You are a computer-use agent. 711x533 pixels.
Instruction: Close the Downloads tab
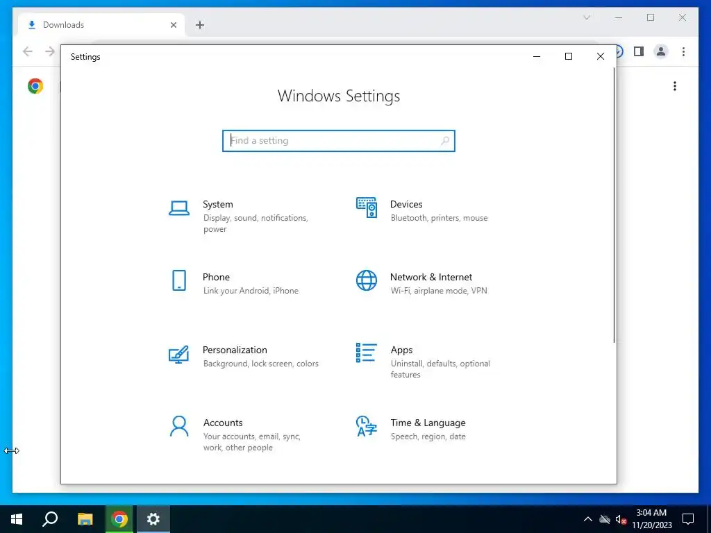tap(173, 25)
